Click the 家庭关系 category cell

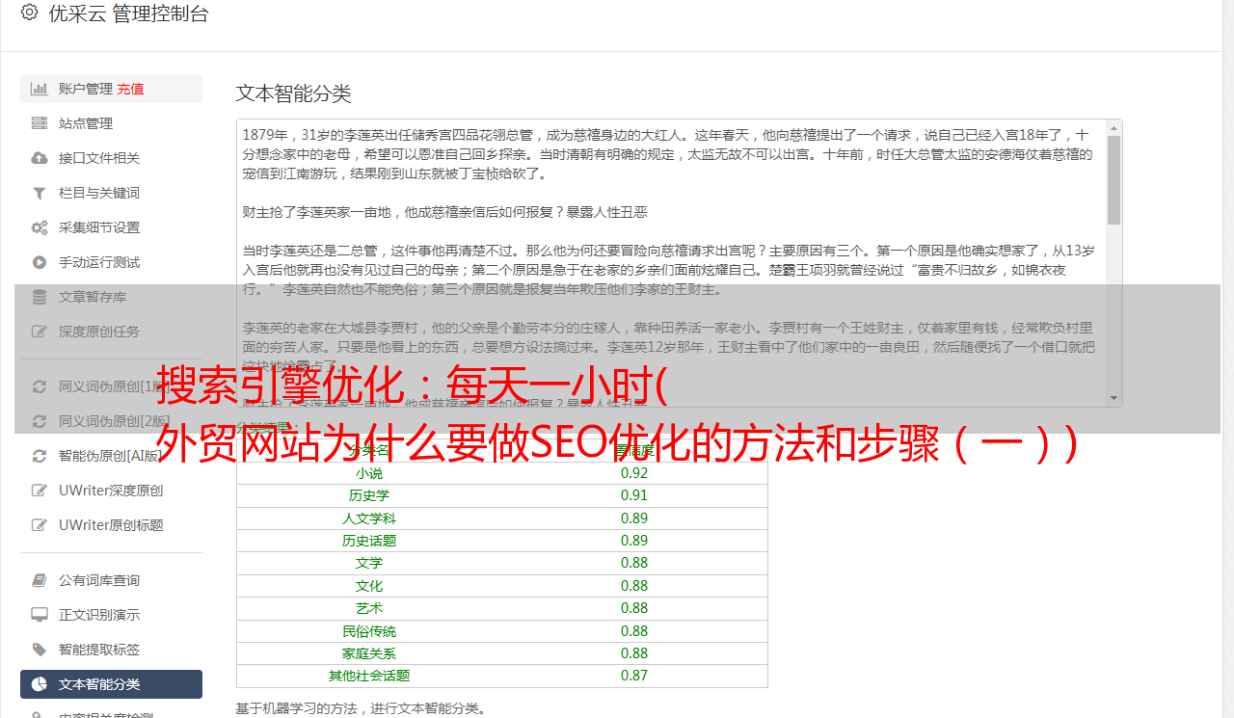(369, 653)
